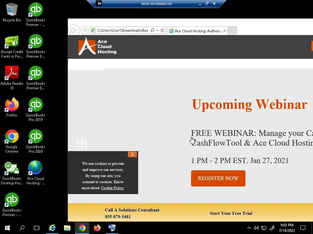Open the taskbar search magnifier

coord(22,228)
